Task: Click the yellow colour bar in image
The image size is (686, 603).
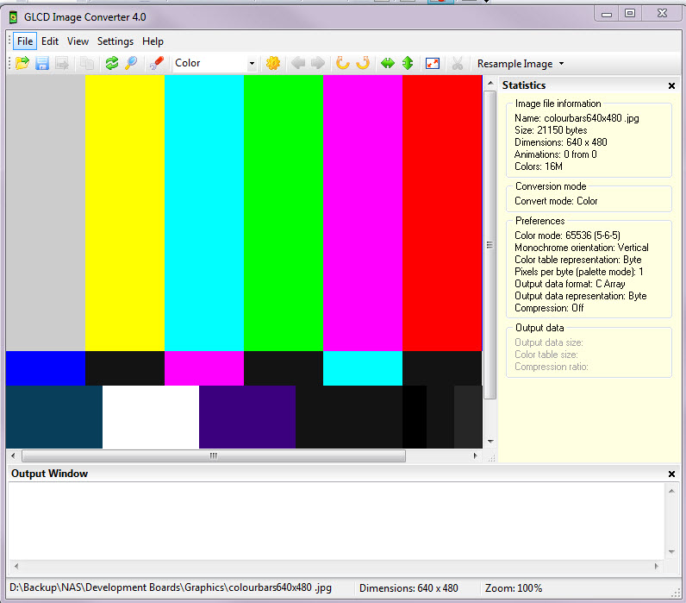Action: click(x=125, y=211)
